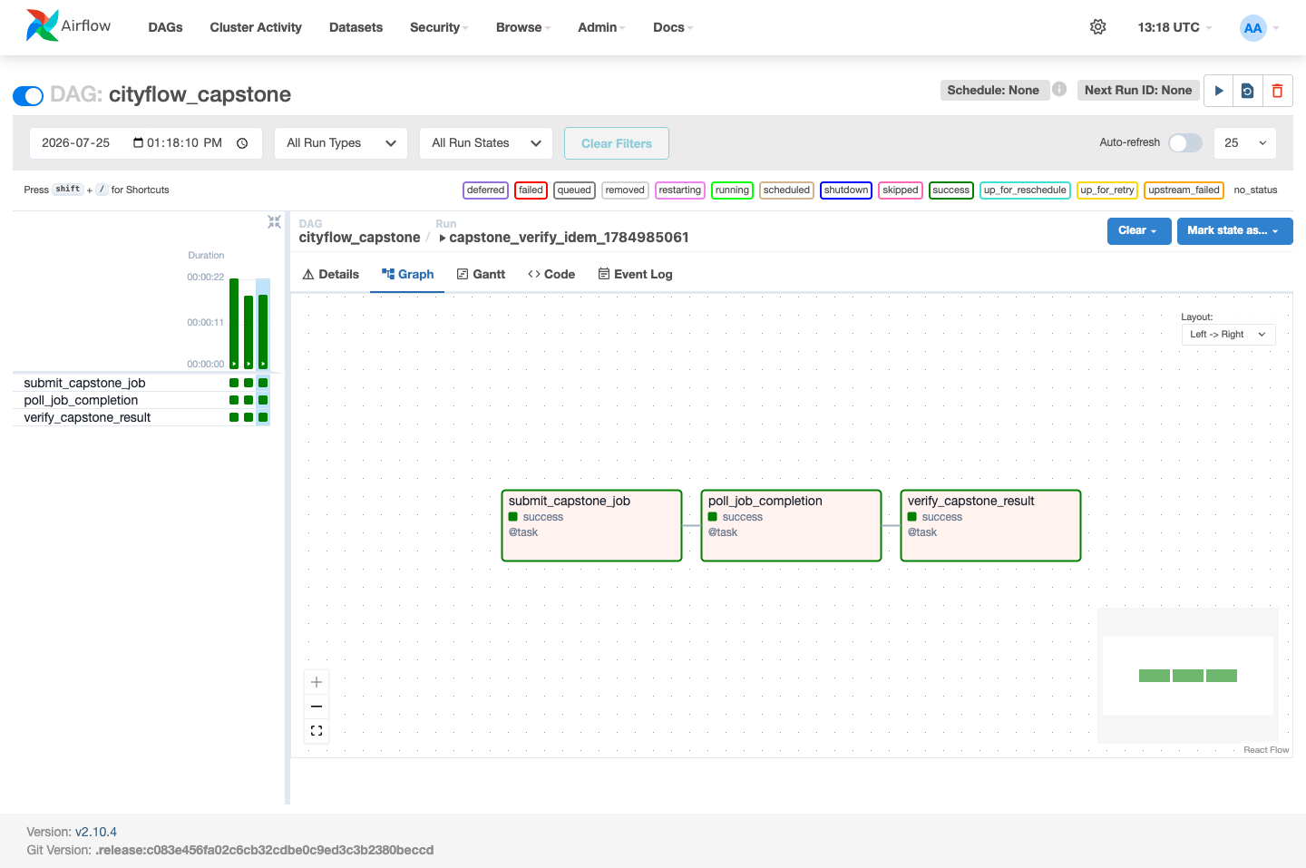The width and height of the screenshot is (1306, 868).
Task: Go to DAGs page
Action: pyautogui.click(x=165, y=27)
